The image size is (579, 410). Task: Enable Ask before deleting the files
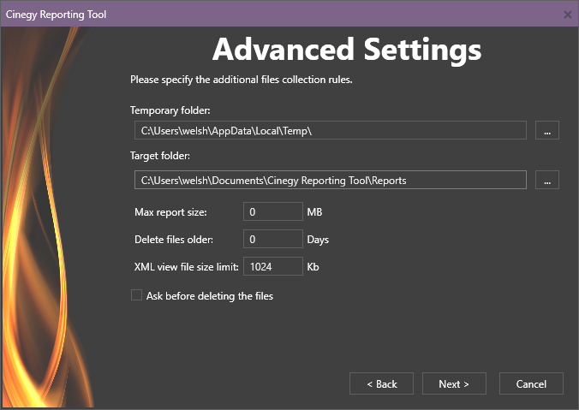(x=137, y=295)
